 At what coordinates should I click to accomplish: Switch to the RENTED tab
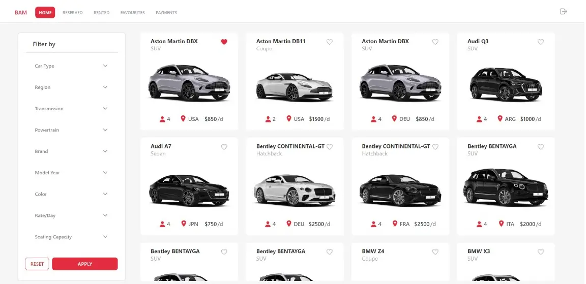102,13
